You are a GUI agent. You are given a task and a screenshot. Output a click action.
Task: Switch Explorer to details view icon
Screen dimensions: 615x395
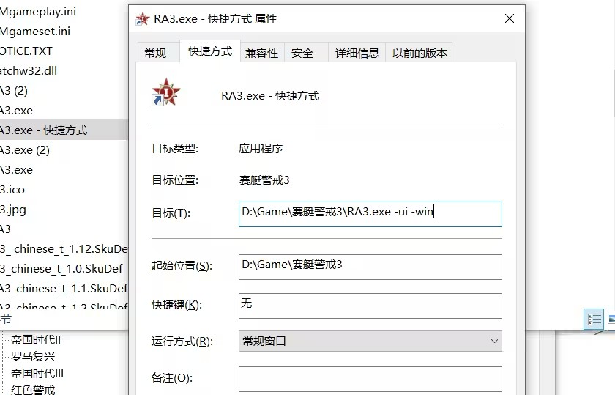[x=594, y=320]
